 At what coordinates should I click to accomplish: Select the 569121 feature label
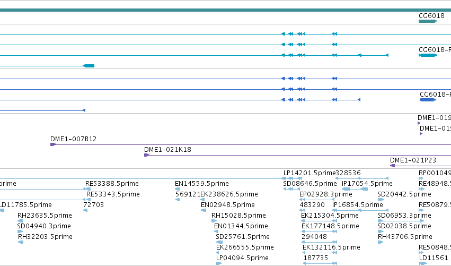(x=188, y=194)
